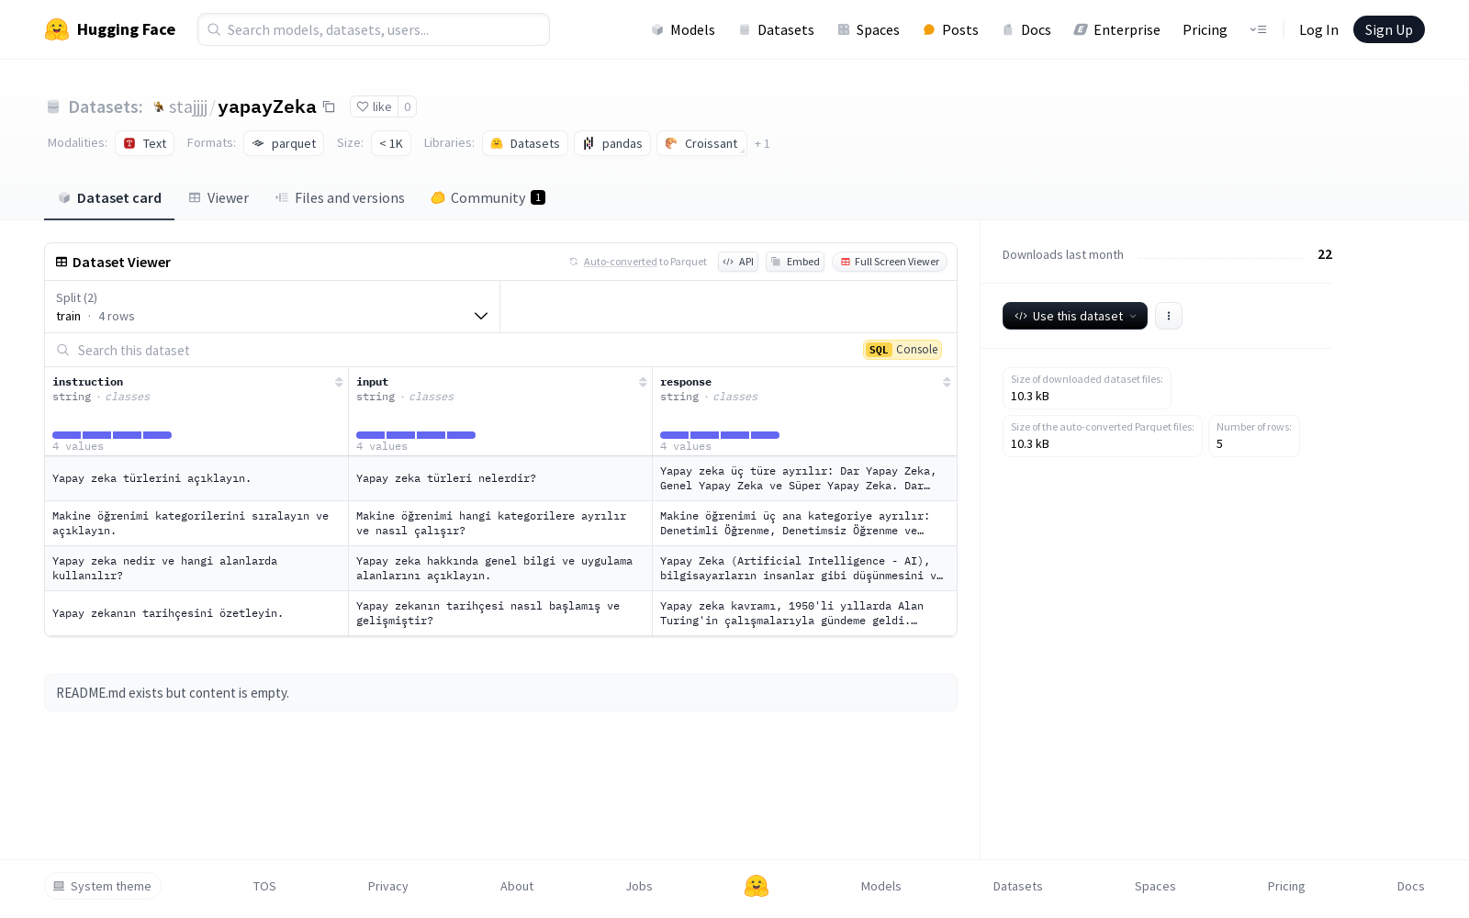The height and width of the screenshot is (918, 1469).
Task: Switch to Files and versions tab
Action: (340, 197)
